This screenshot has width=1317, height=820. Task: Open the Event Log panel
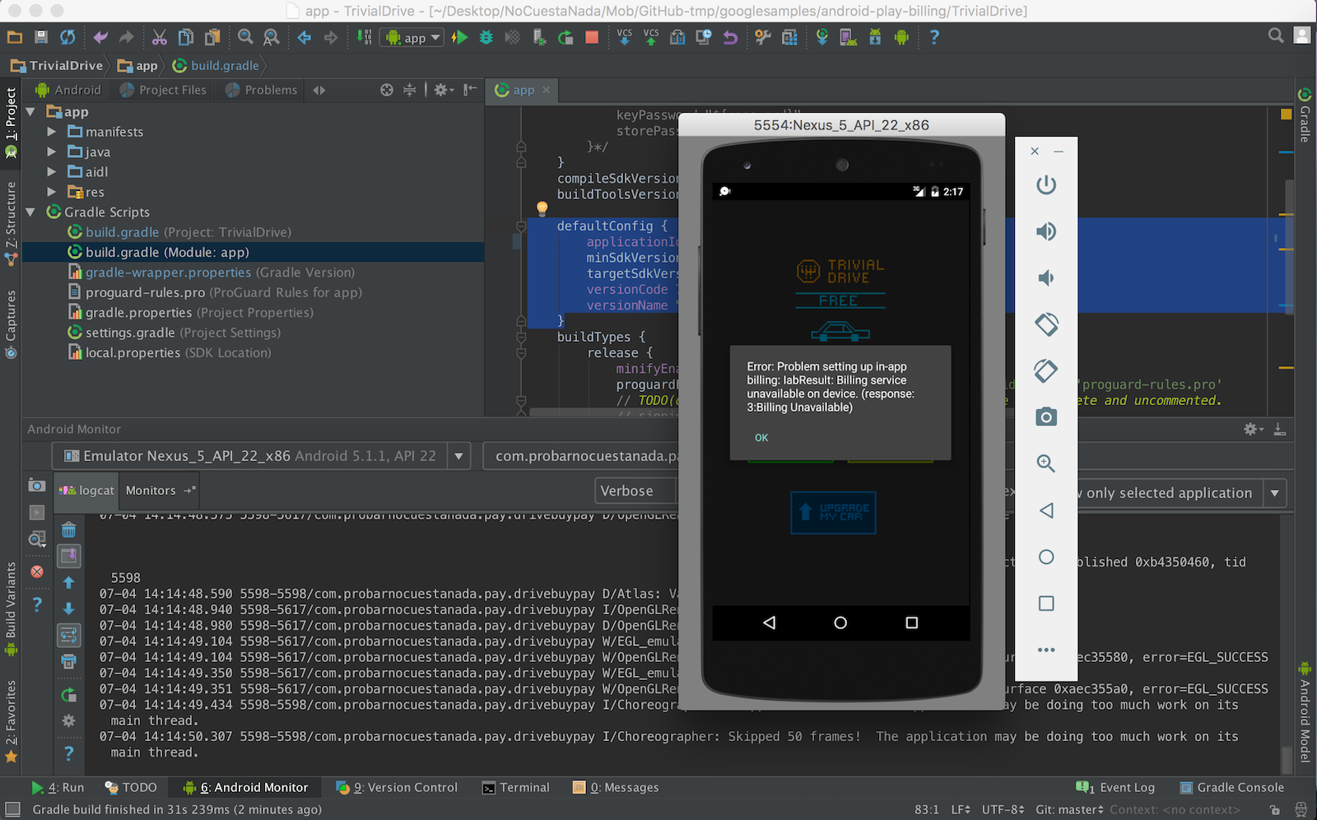point(1115,787)
